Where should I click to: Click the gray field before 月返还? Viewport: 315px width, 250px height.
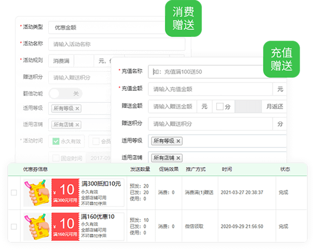(x=248, y=106)
